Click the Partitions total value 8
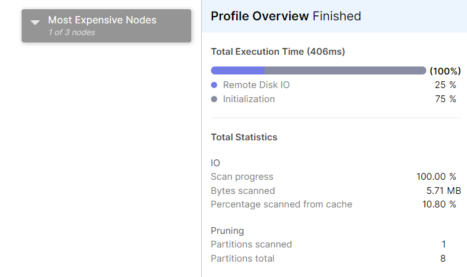Image resolution: width=467 pixels, height=277 pixels. [443, 259]
